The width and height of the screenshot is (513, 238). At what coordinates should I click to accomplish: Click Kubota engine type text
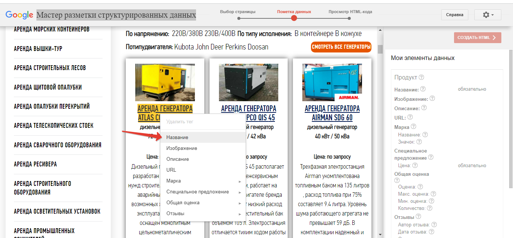click(x=184, y=47)
